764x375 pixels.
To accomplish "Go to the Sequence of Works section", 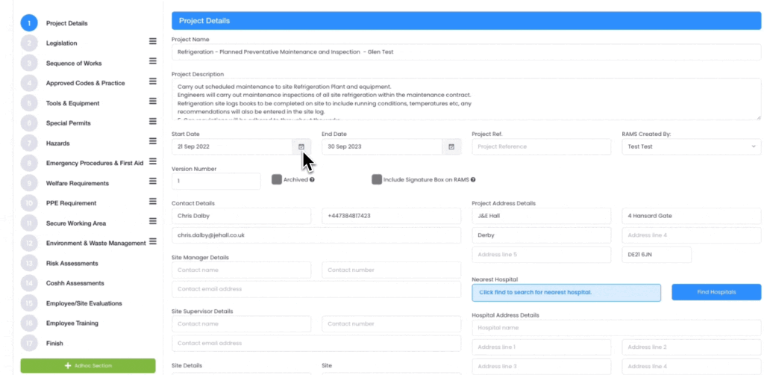I will coord(74,63).
